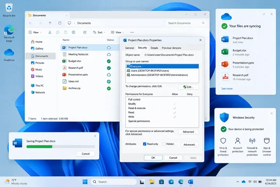Click the Copy icon in Documents toolbar
The image size is (280, 187).
pyautogui.click(x=57, y=33)
